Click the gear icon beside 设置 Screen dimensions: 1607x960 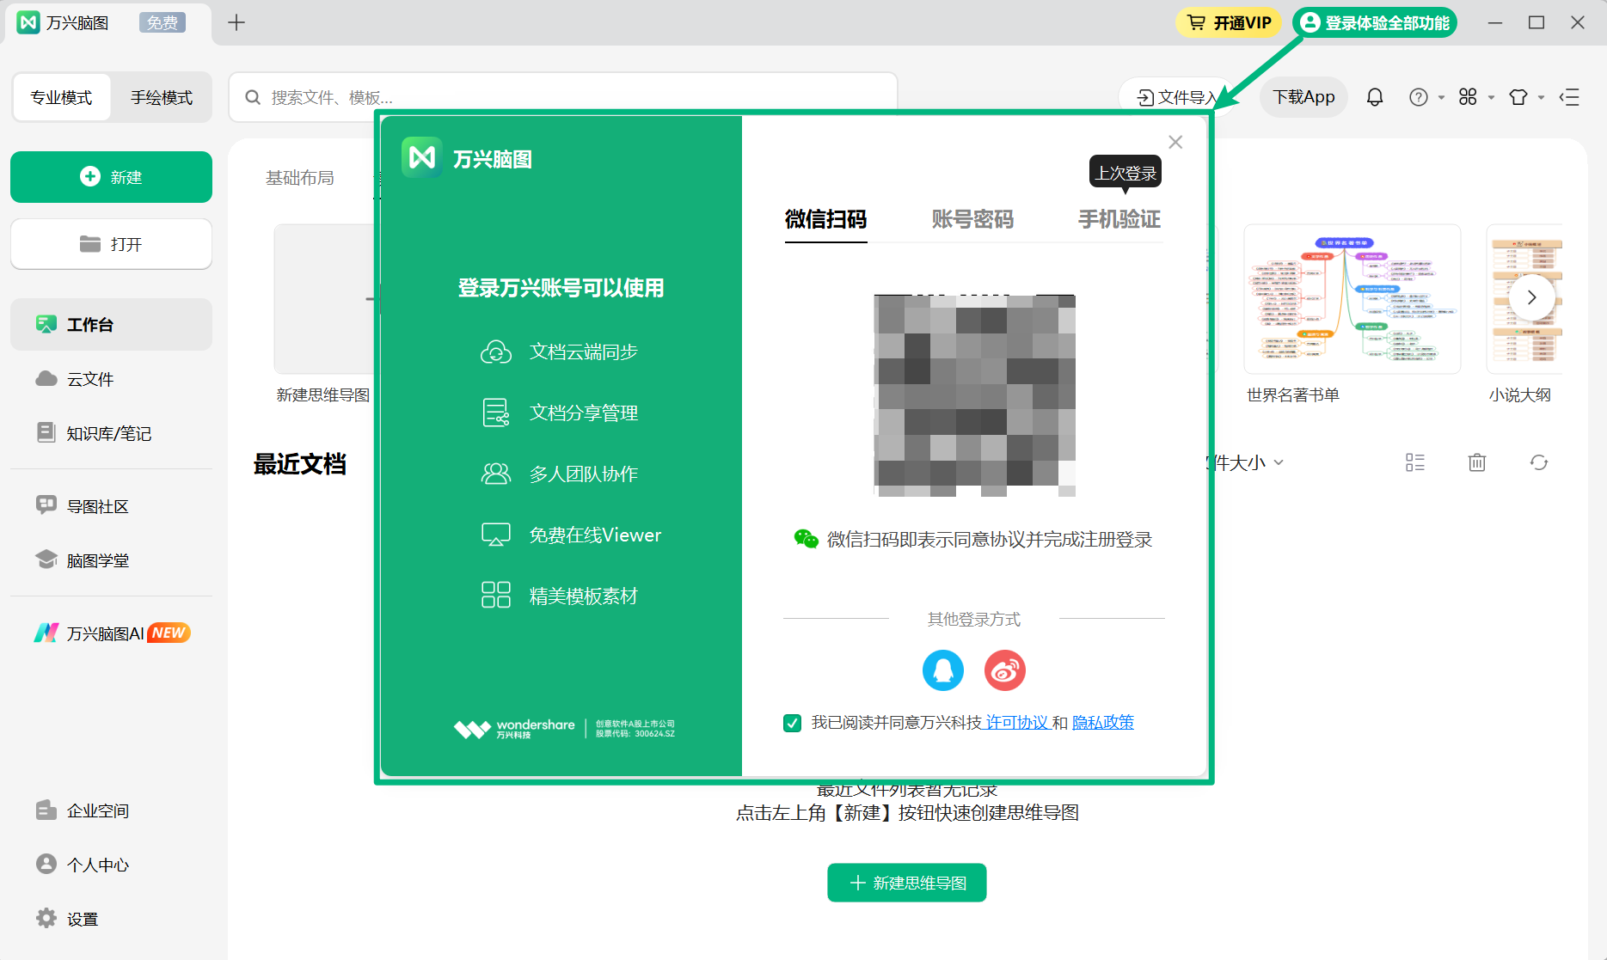46,918
